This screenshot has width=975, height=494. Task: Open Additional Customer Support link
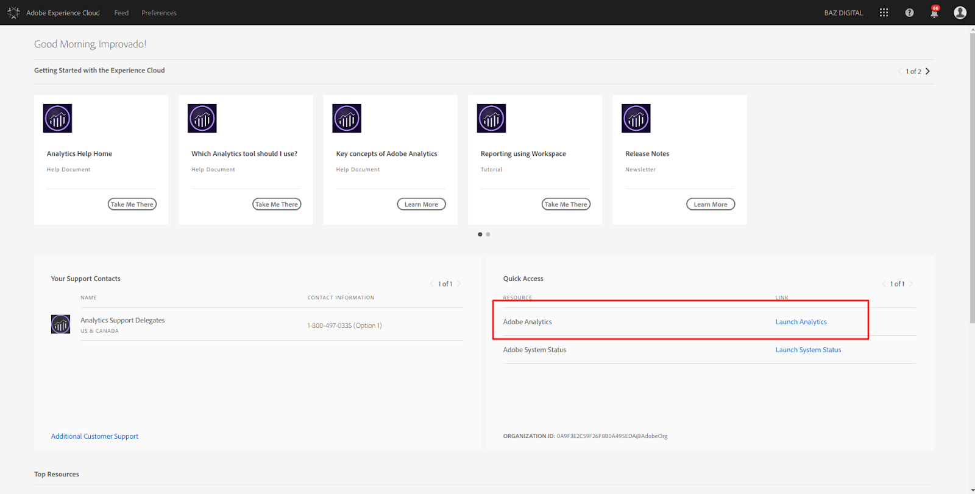(94, 436)
